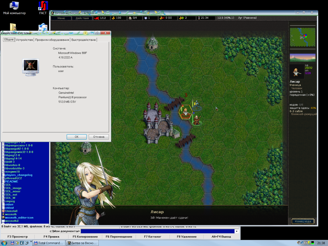The width and height of the screenshot is (328, 246).
Task: Open the Профили оборудования tab
Action: (52, 40)
